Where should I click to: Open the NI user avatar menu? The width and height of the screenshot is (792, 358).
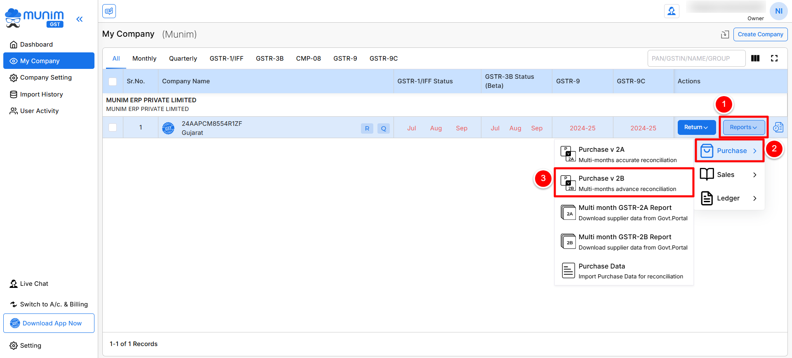[x=778, y=11]
